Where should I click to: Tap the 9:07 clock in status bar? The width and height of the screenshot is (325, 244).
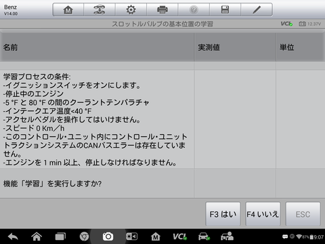tap(319, 237)
